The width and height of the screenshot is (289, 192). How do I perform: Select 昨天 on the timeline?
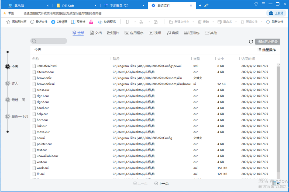[x=15, y=83]
